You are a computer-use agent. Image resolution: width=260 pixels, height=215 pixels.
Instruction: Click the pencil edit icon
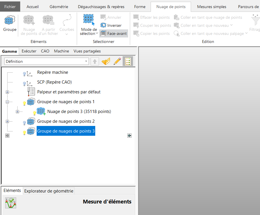(117, 61)
